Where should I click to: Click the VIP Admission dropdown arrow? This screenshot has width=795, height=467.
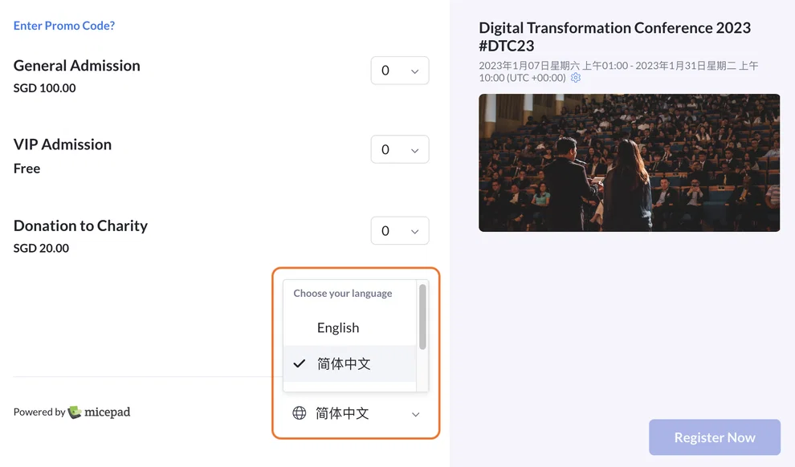tap(414, 150)
